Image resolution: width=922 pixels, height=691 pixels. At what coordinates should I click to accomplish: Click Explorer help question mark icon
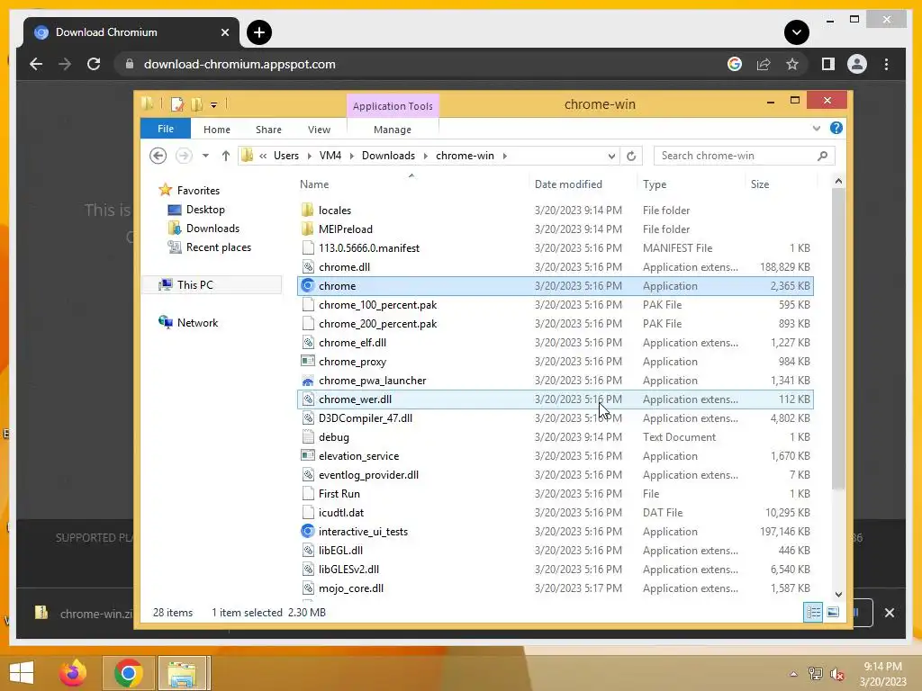(x=836, y=128)
